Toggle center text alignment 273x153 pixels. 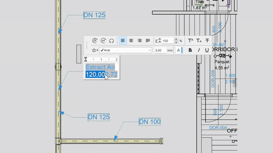[131, 40]
